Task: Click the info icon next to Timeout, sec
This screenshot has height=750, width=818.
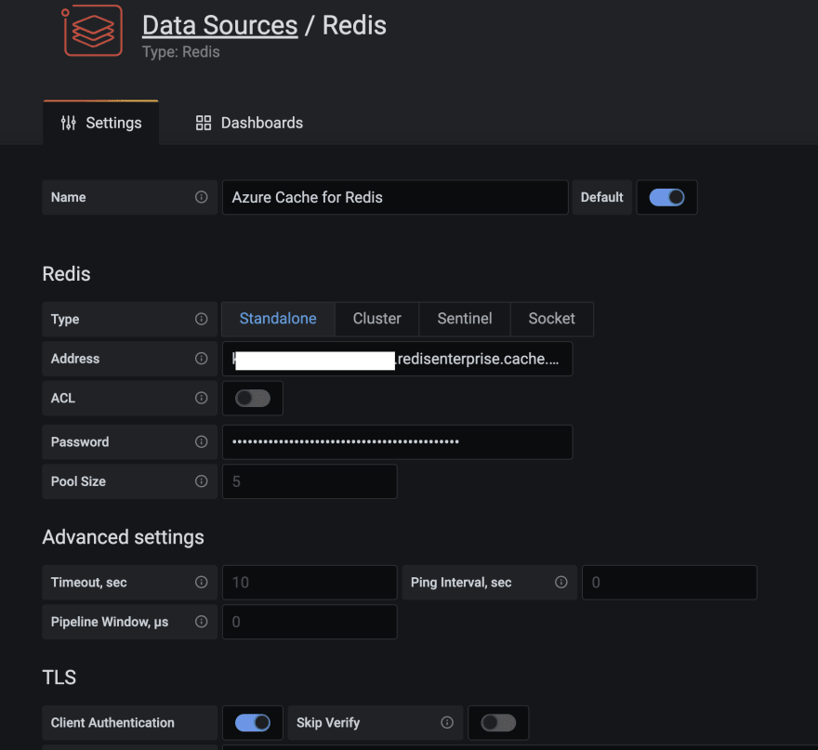Action: [201, 583]
